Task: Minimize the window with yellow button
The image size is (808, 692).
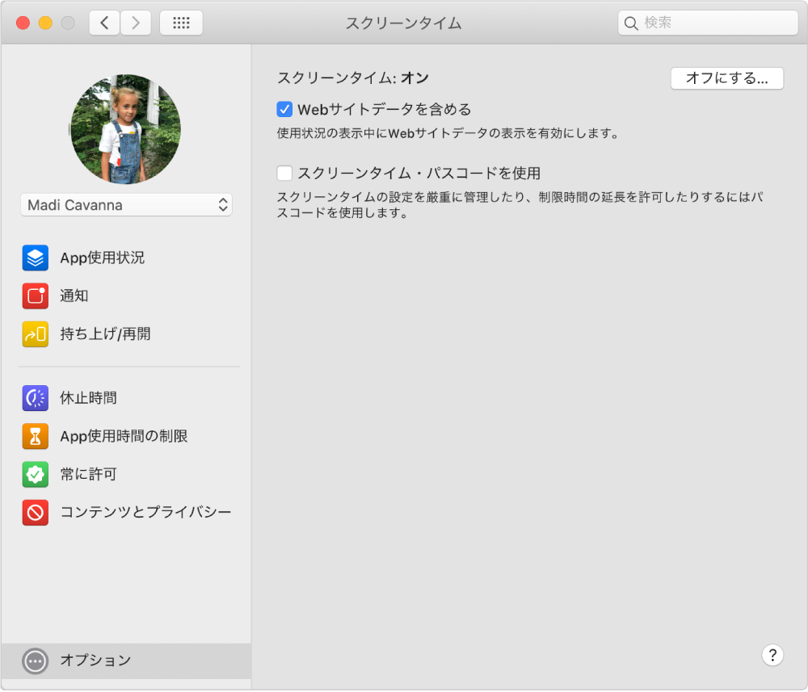Action: (45, 23)
